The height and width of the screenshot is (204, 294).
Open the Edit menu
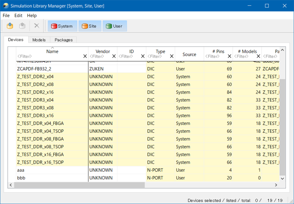click(x=18, y=15)
